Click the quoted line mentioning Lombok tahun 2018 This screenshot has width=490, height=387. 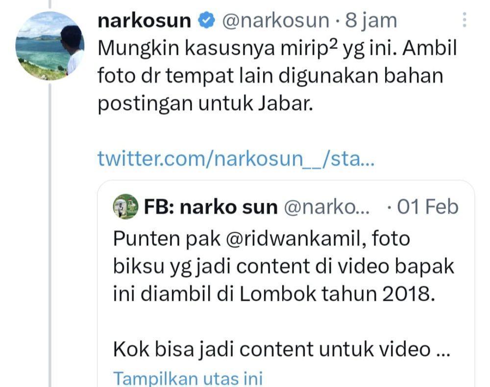(274, 294)
